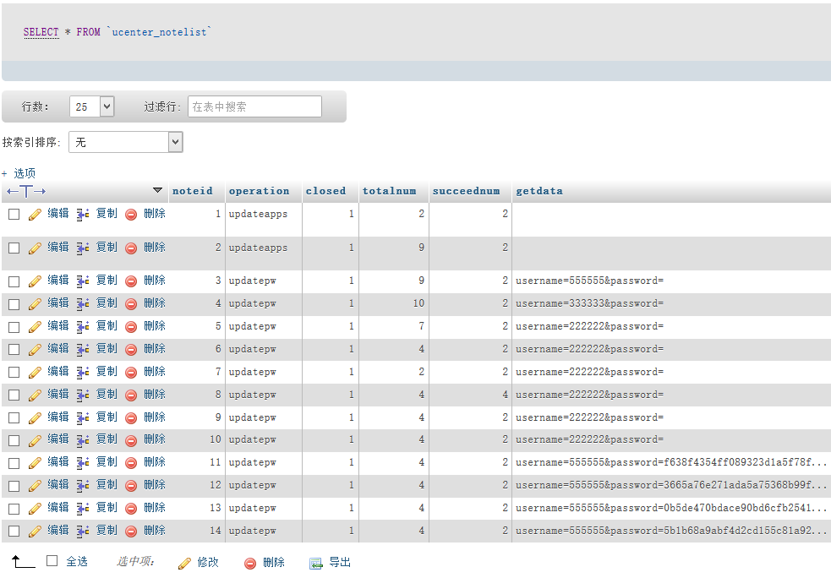831x578 pixels.
Task: Click the copy icon in noteid 10 row
Action: [83, 440]
